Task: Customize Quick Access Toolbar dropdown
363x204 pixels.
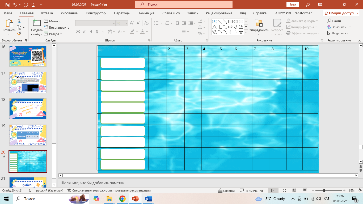Action: pyautogui.click(x=41, y=5)
